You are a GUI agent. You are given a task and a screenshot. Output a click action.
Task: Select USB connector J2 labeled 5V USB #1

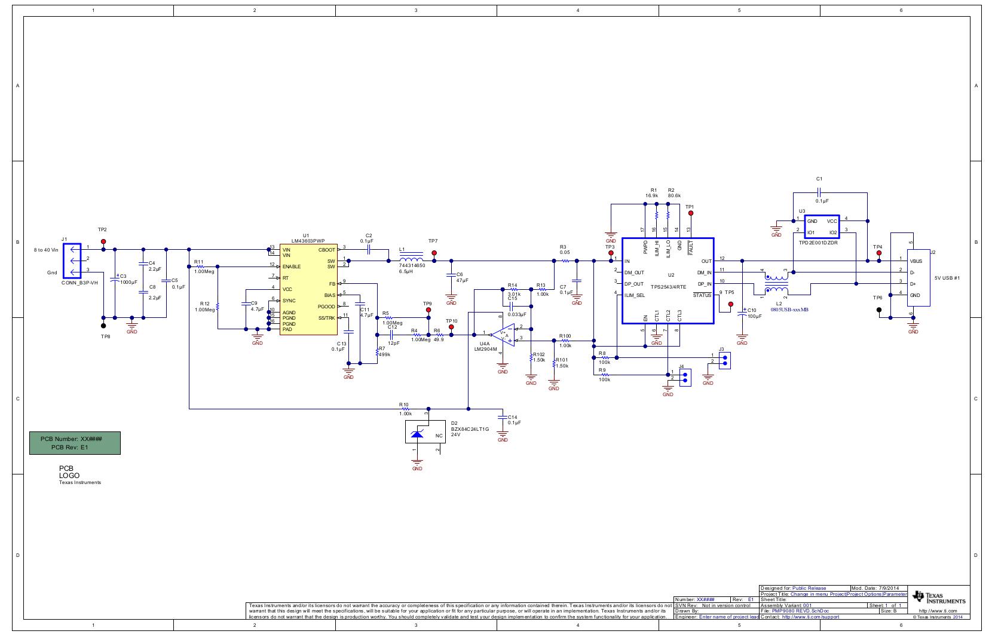click(920, 277)
